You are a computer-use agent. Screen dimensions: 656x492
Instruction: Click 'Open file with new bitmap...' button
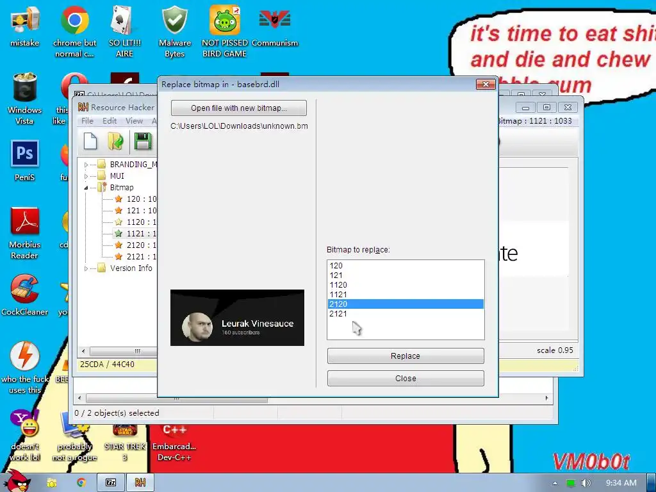tap(239, 108)
